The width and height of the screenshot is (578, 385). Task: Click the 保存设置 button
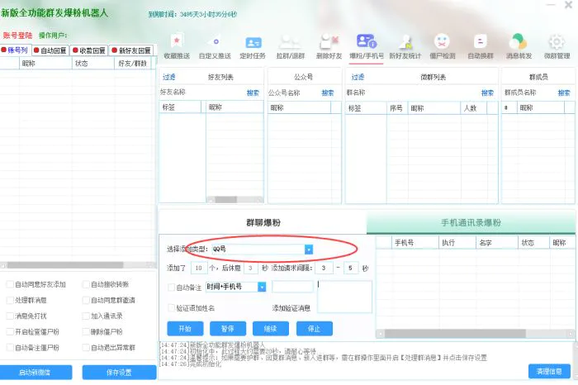tap(120, 373)
